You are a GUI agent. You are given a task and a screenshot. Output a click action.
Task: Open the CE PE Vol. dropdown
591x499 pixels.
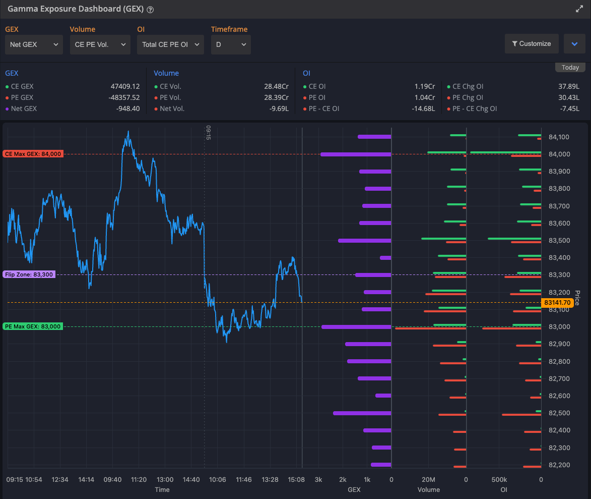click(x=100, y=44)
